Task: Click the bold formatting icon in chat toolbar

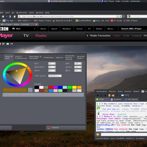Action: coord(98,95)
